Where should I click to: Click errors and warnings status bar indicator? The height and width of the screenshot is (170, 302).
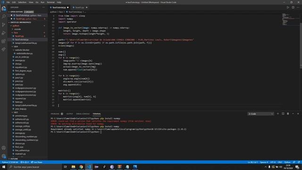(25, 162)
